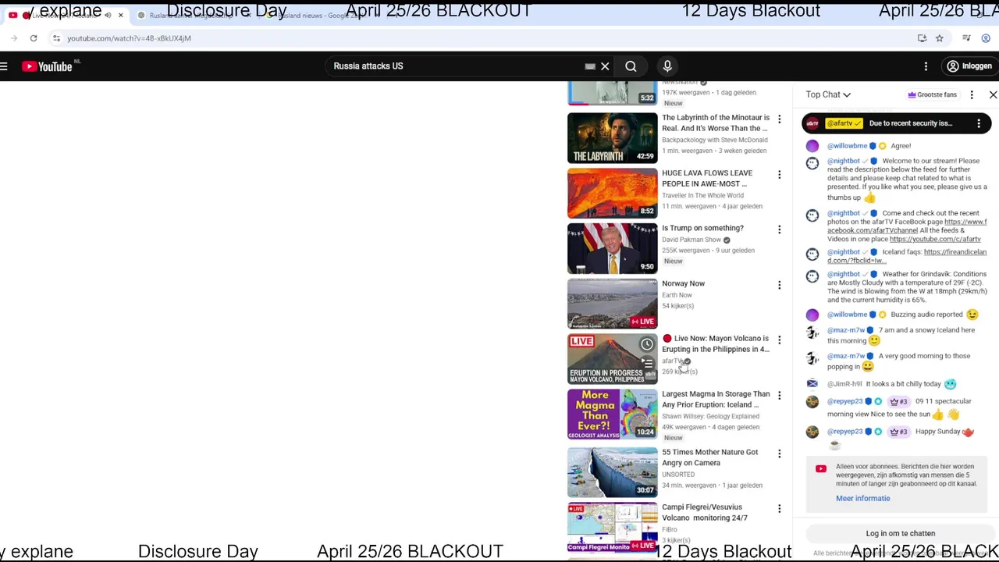Open Campi Flegrei/Vesuvius monitoring title
The image size is (999, 562).
tap(705, 512)
